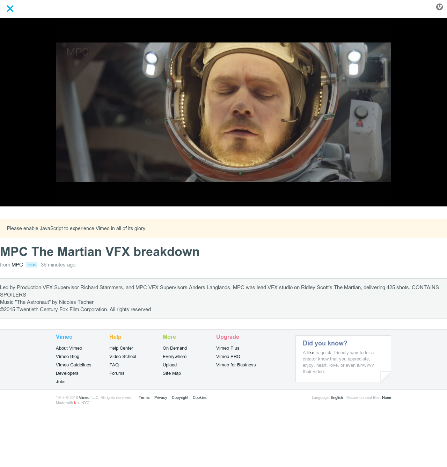Screen dimensions: 447x467
Task: Close the video page with the blue X
Action: click(10, 9)
